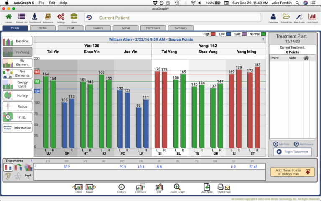The image size is (321, 201).
Task: Show the Last Graph
Action: point(312,17)
